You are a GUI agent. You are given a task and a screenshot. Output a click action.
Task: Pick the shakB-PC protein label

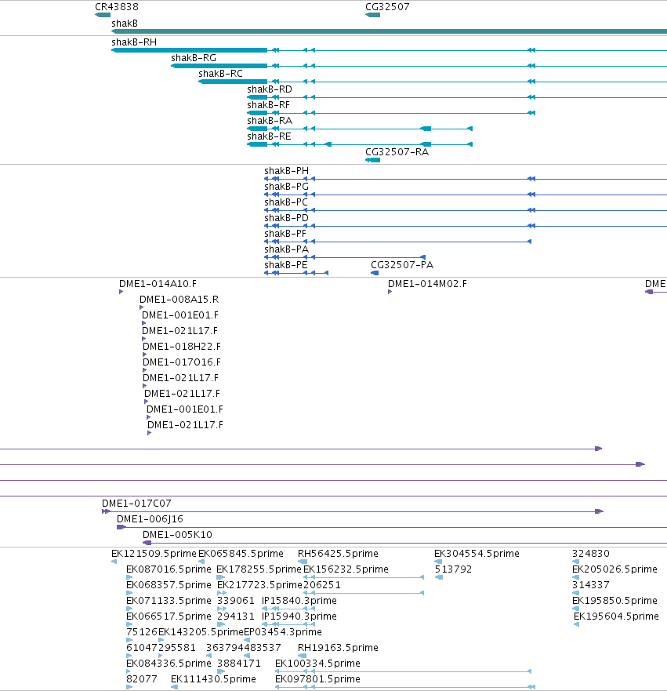click(x=286, y=202)
